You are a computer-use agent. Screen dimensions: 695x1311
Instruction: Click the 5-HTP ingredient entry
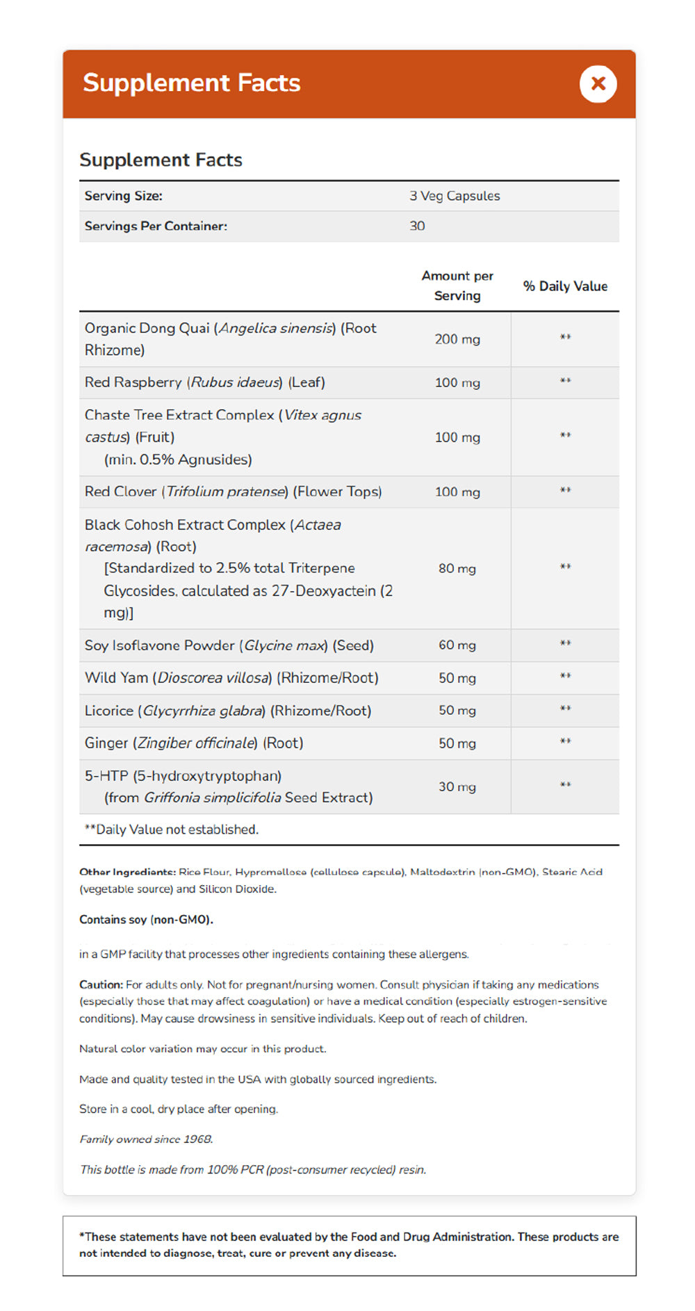[278, 786]
